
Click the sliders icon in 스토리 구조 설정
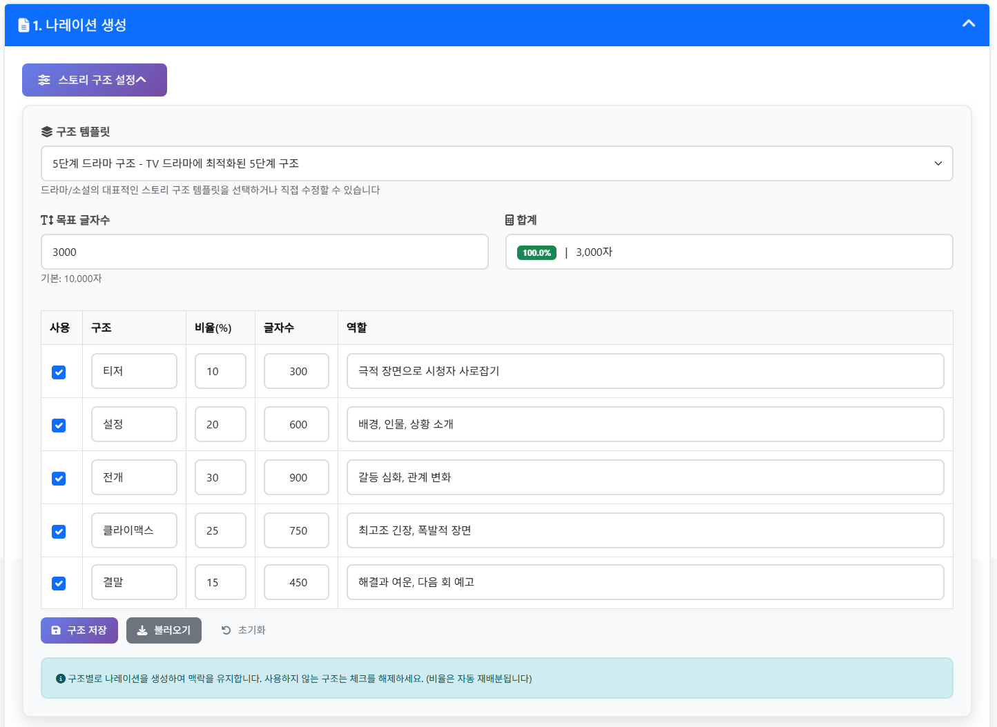pos(44,80)
